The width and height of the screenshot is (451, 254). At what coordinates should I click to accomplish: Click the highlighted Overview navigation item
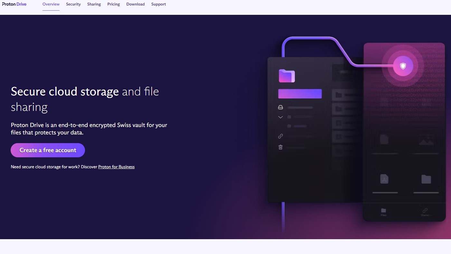(x=51, y=4)
